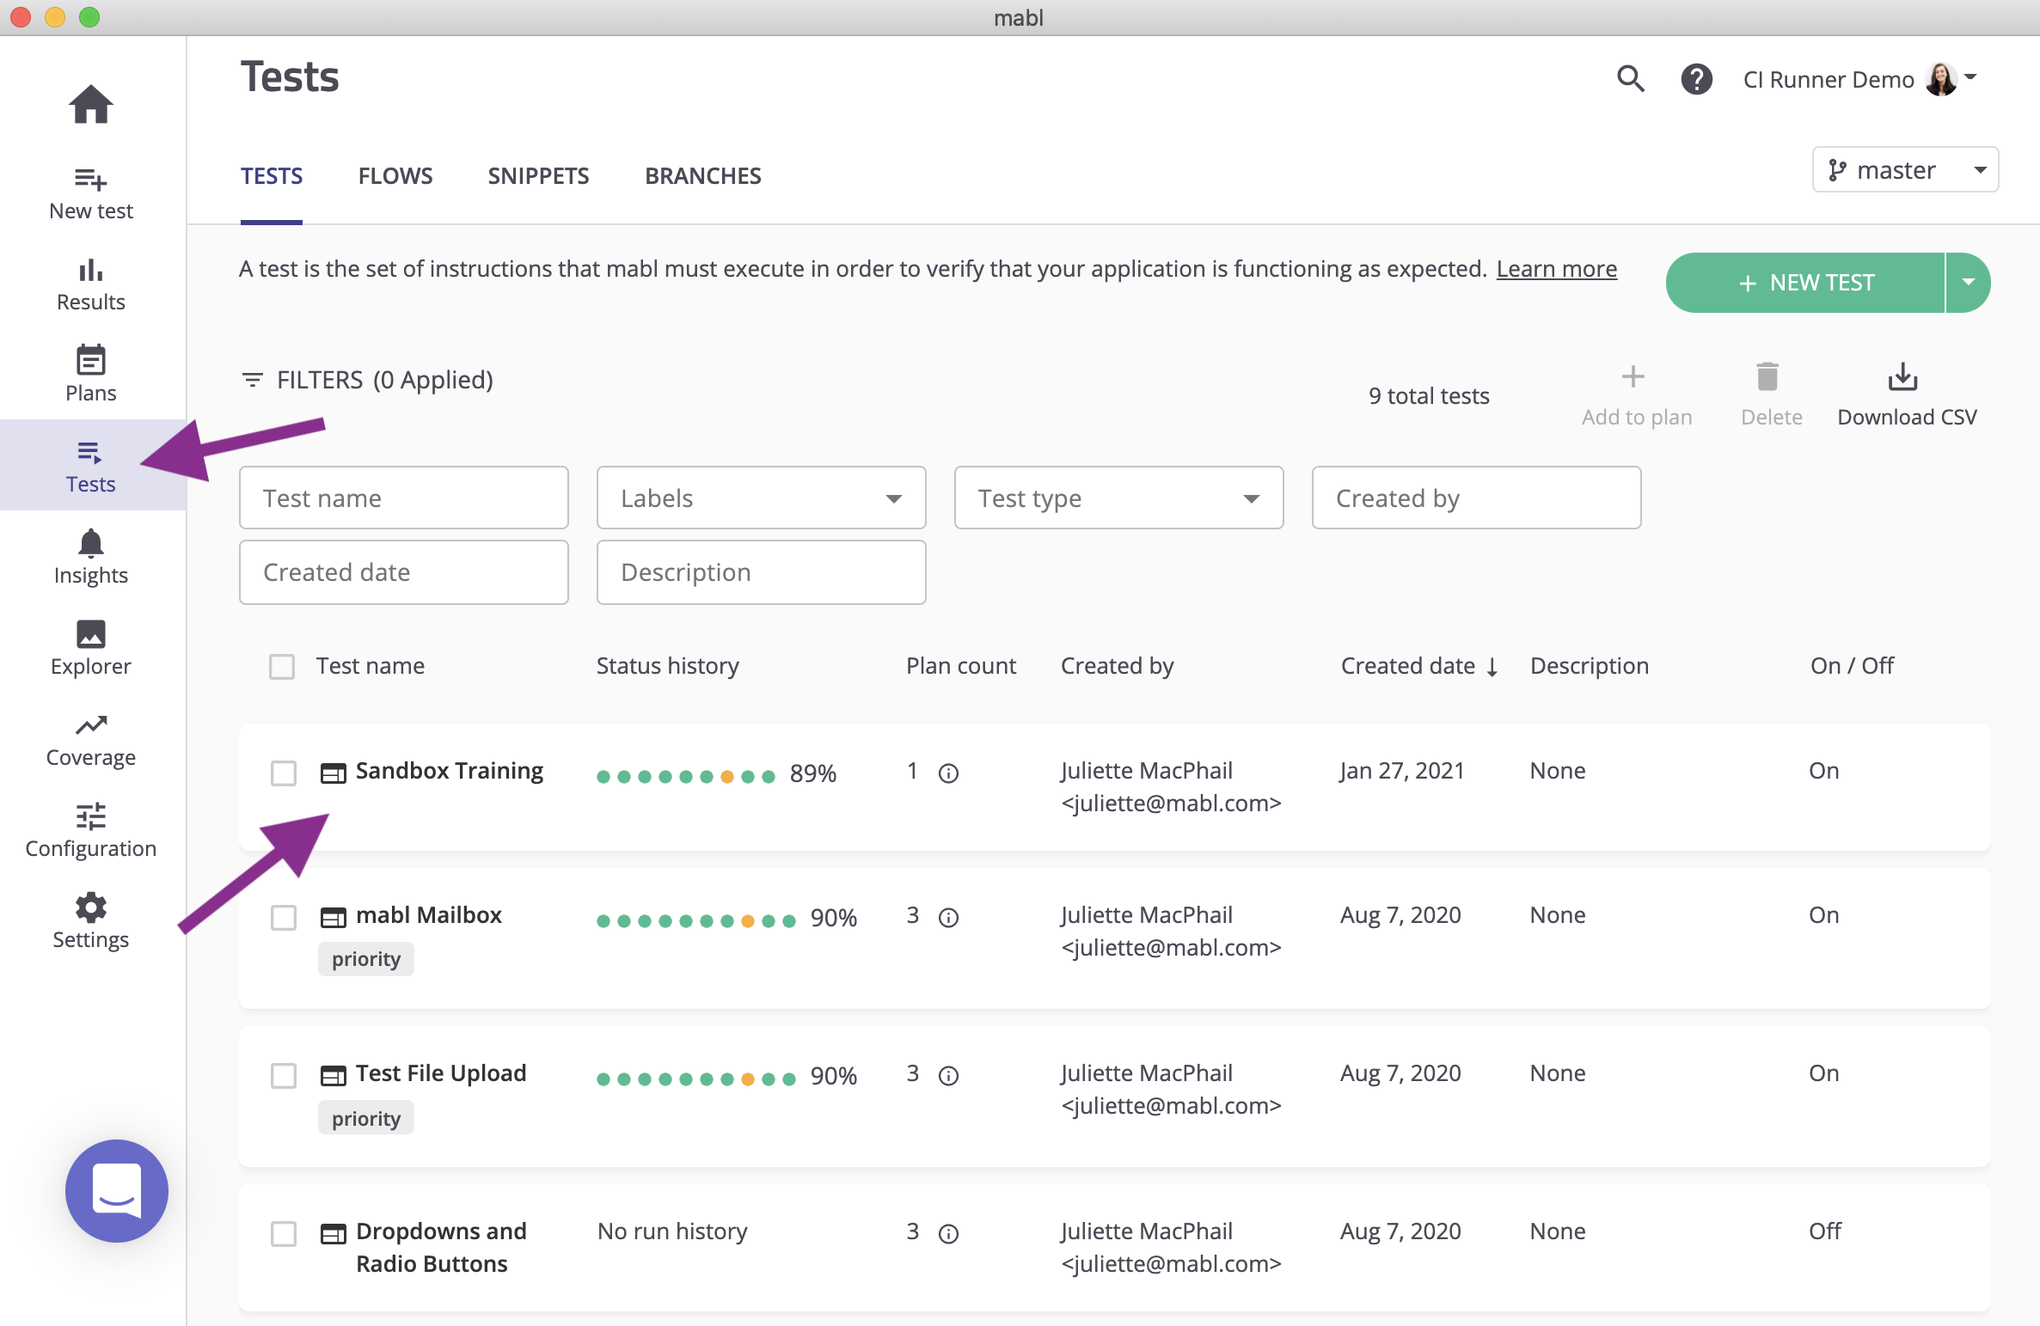Open the Test type dropdown
The width and height of the screenshot is (2040, 1326).
coord(1118,498)
